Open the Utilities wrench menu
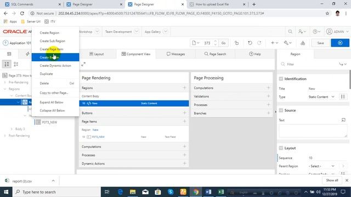The image size is (351, 197). point(287,43)
